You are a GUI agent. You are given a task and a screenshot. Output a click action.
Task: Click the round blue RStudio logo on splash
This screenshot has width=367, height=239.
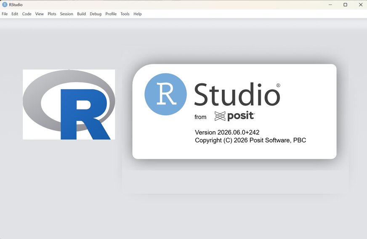coord(165,94)
